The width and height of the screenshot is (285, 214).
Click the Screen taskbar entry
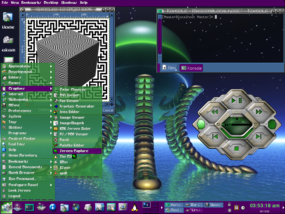[x=214, y=205]
